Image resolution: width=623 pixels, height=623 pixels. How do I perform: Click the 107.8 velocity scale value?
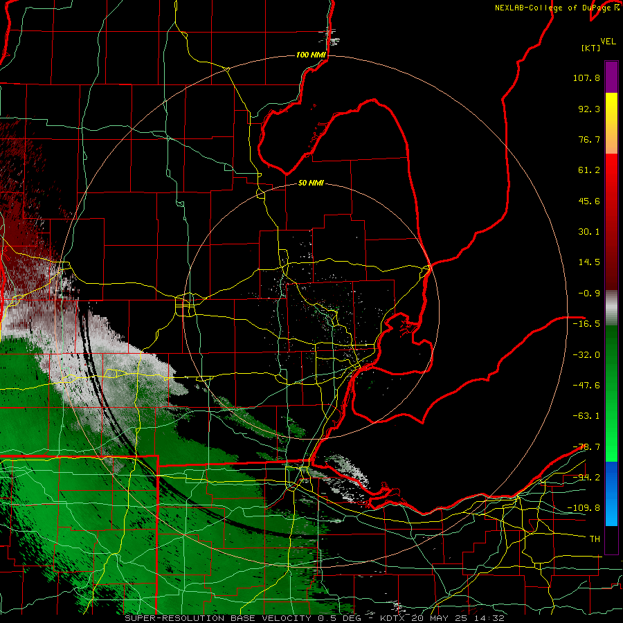click(586, 78)
